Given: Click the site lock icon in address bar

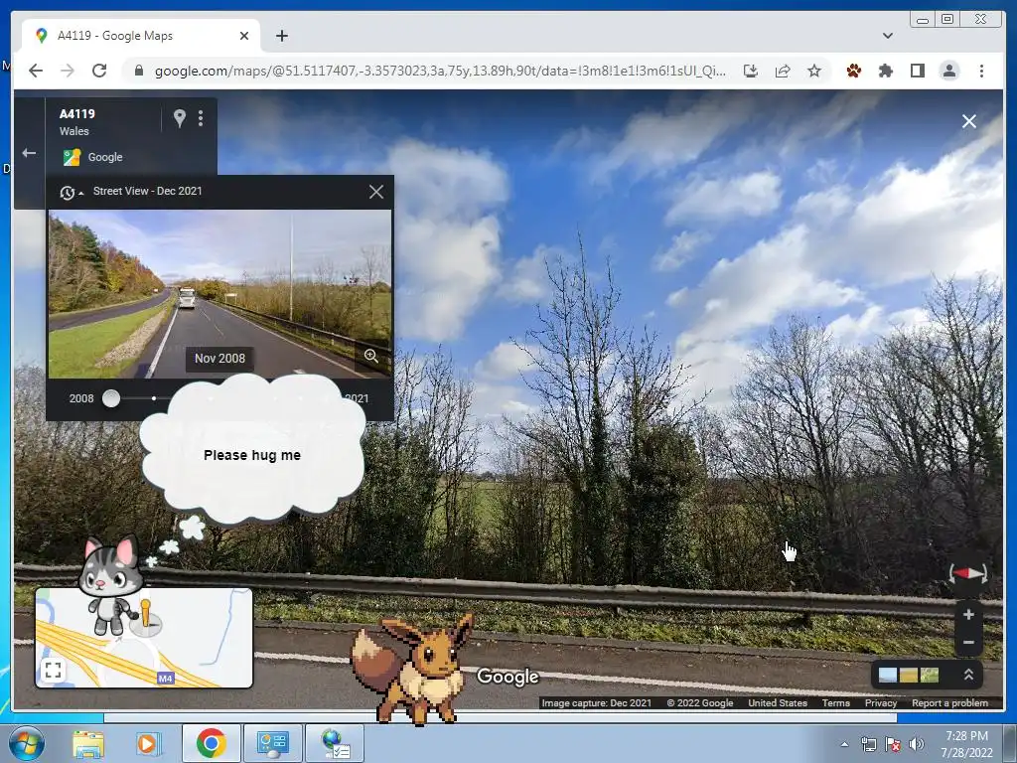Looking at the screenshot, I should click(x=138, y=71).
